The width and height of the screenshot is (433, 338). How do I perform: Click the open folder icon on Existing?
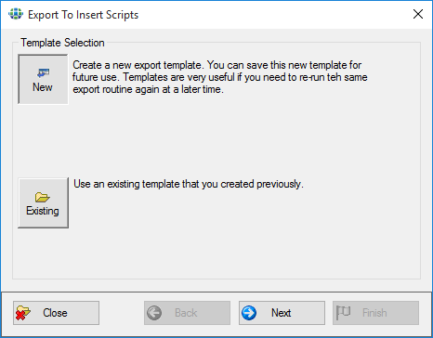(x=43, y=197)
